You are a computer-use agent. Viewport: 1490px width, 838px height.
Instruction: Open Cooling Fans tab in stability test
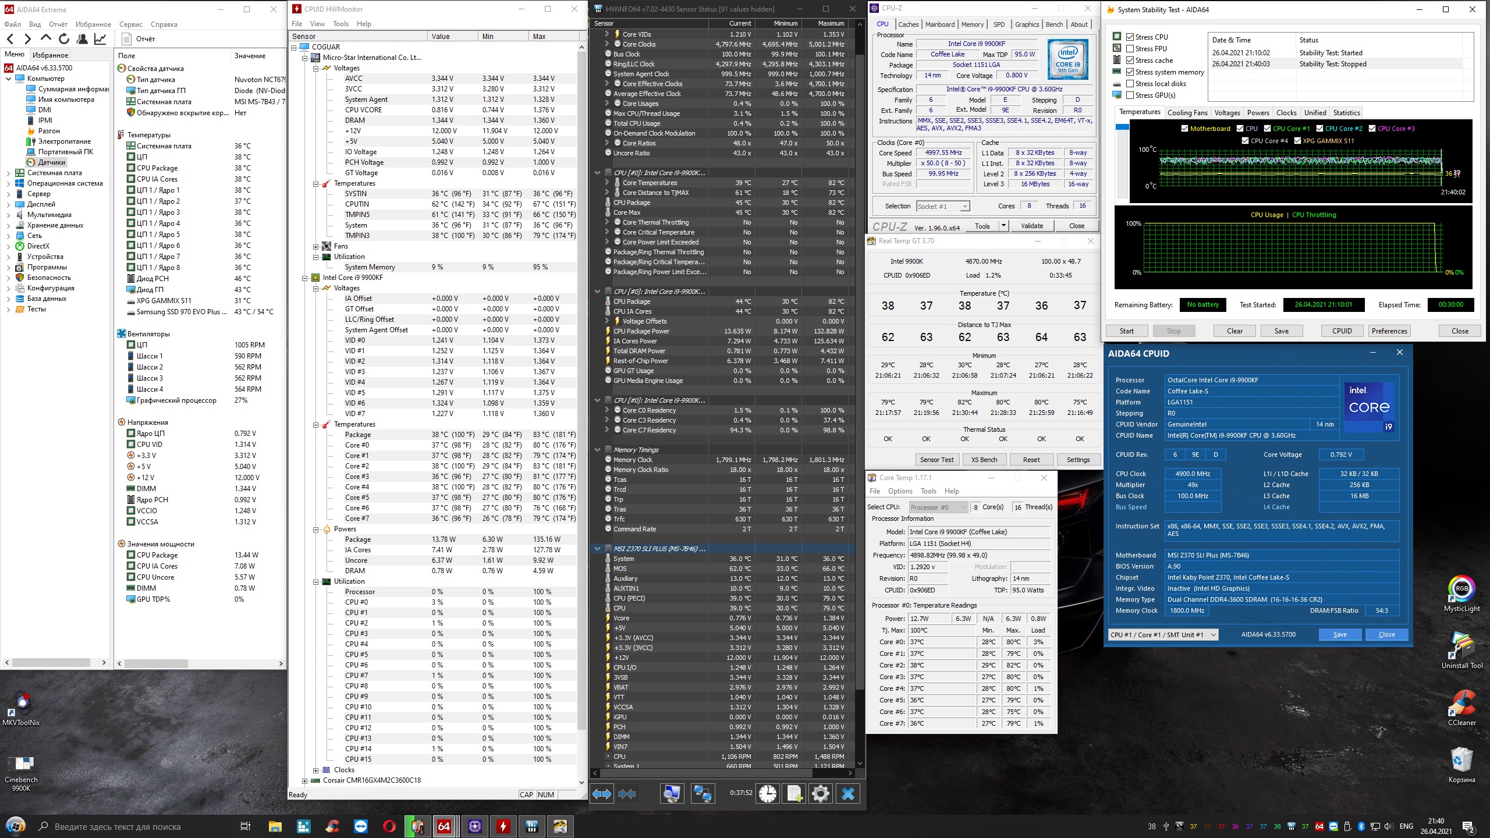point(1187,113)
